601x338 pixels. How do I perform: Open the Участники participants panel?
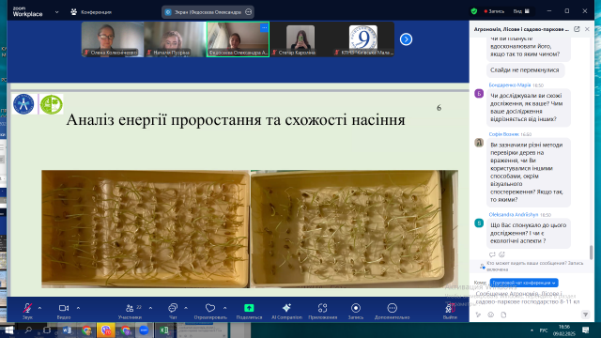tap(130, 311)
